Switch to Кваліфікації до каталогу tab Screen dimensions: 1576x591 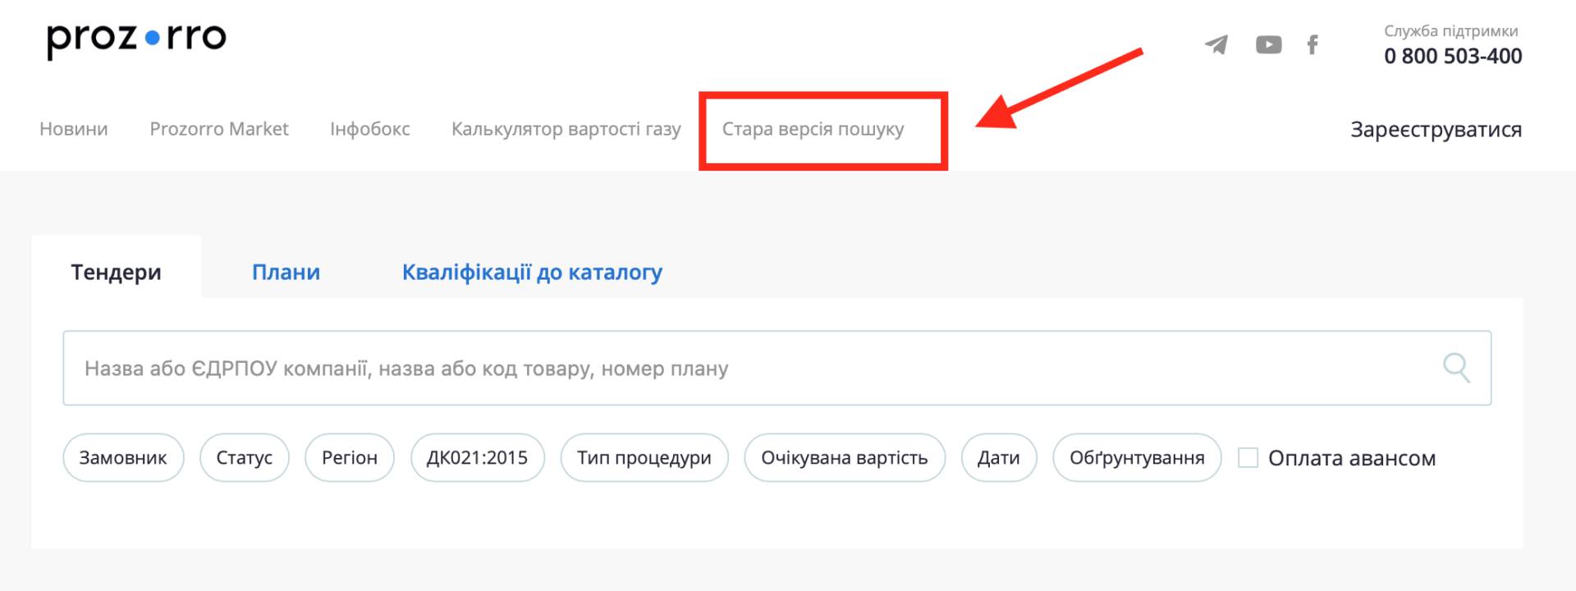532,272
